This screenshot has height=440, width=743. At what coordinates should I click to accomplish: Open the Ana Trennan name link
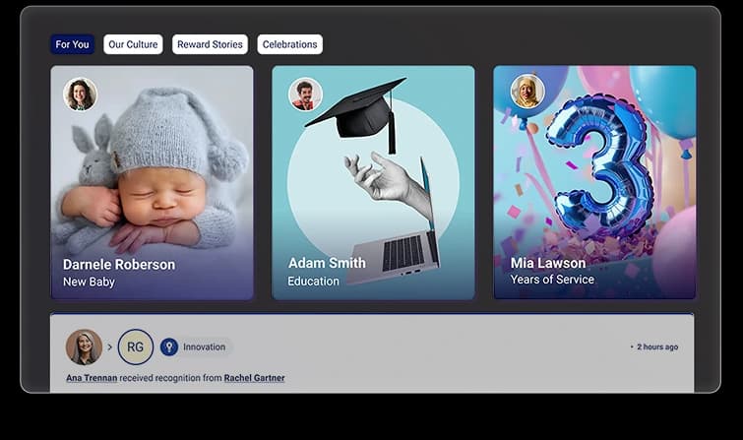pos(91,378)
